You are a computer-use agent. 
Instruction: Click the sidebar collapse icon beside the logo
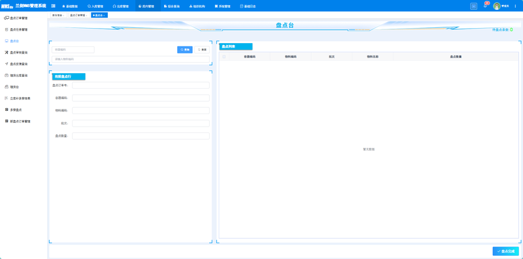[x=53, y=6]
